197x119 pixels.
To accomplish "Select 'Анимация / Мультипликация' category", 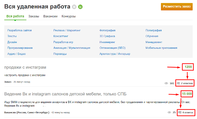I will (72, 48).
